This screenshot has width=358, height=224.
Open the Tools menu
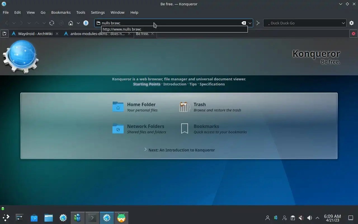(81, 12)
